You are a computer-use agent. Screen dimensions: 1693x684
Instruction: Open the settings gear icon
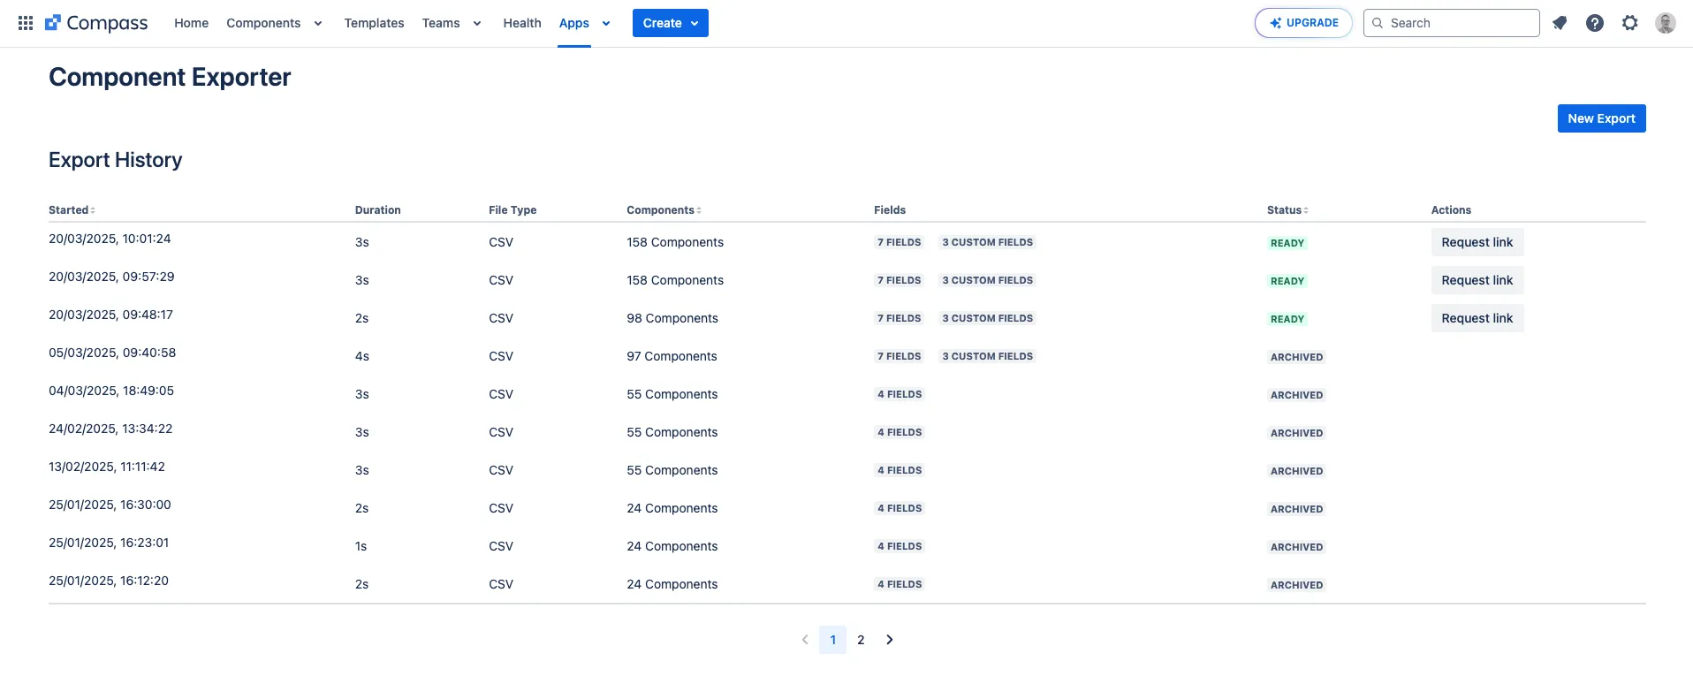1630,23
